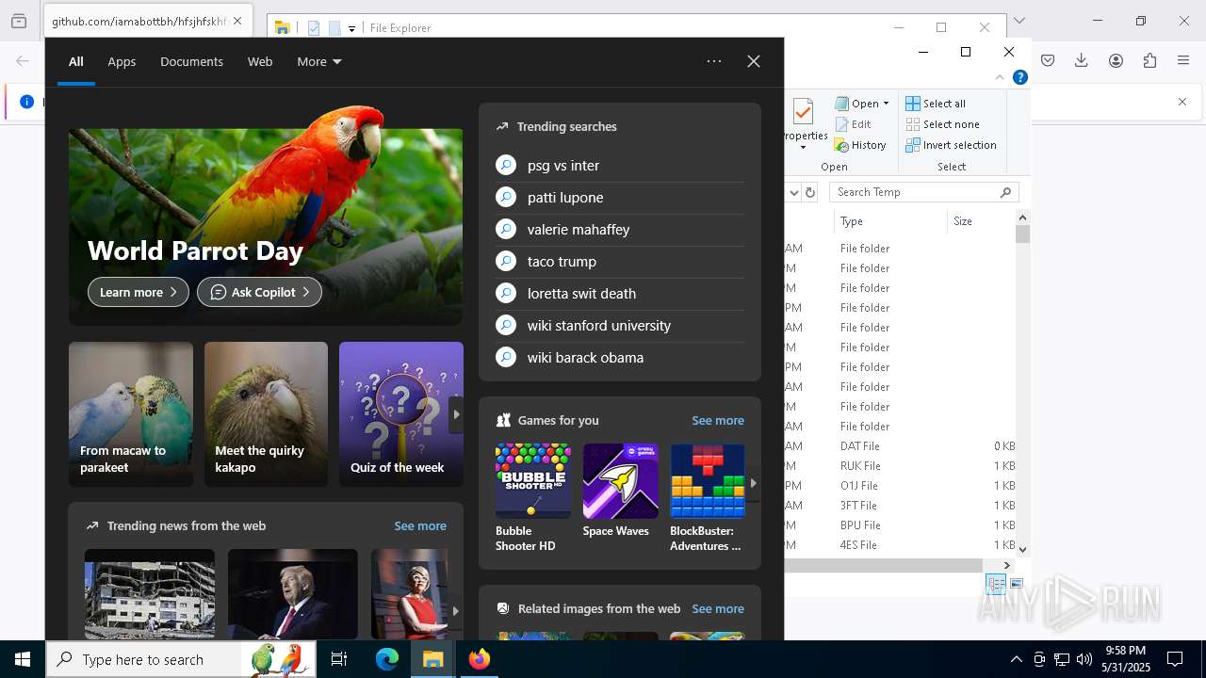Open Firefox account icon
Screen dimensions: 1206x678
(1116, 60)
